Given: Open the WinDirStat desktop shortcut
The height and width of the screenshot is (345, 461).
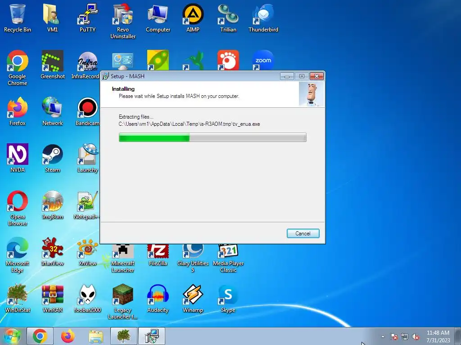Looking at the screenshot, I should [18, 298].
